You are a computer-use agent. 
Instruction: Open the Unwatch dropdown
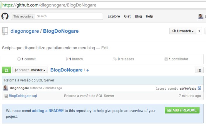[x=183, y=31]
